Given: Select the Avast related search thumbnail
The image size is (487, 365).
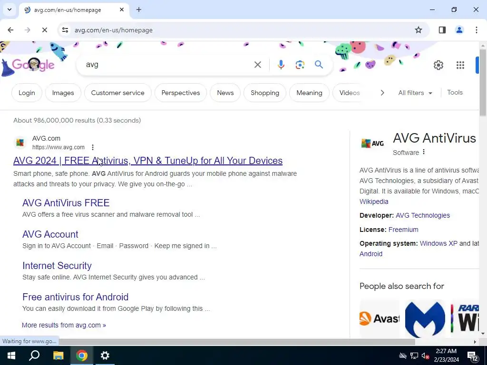Looking at the screenshot, I should [x=379, y=318].
